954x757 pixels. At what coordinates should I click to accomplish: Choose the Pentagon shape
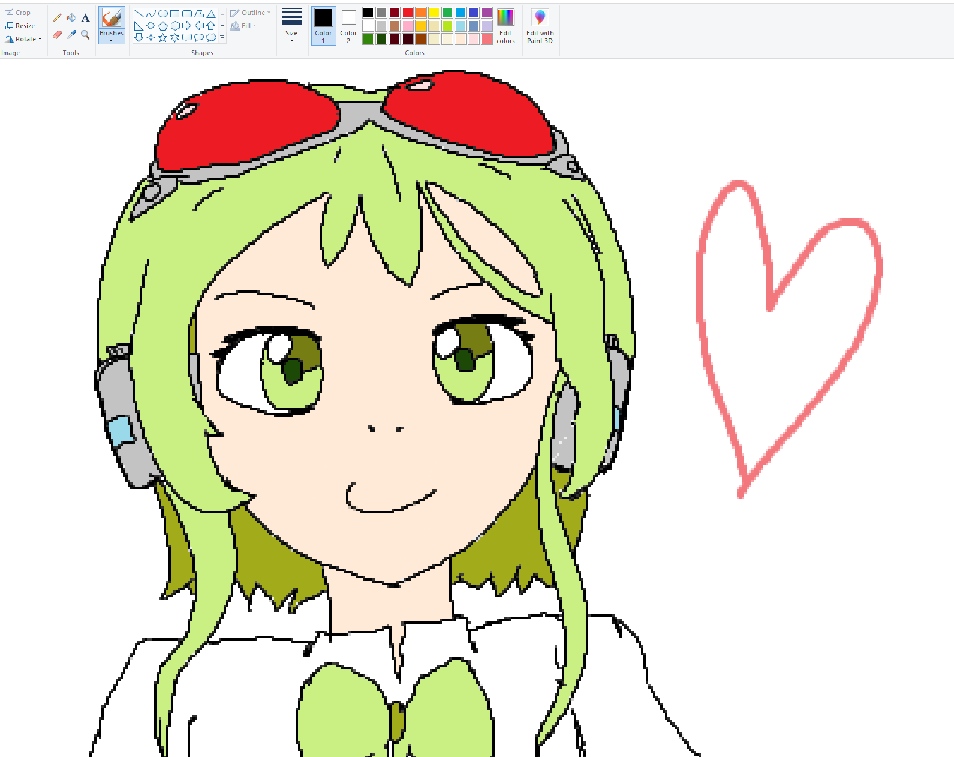162,26
